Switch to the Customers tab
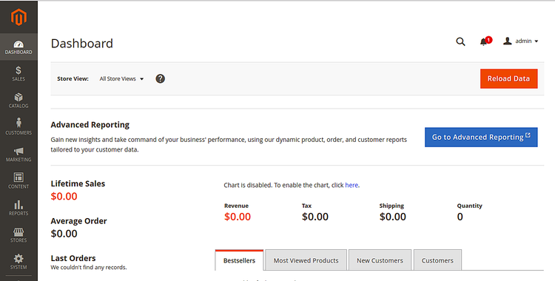Viewport: 555px width, 281px height. pyautogui.click(x=437, y=260)
